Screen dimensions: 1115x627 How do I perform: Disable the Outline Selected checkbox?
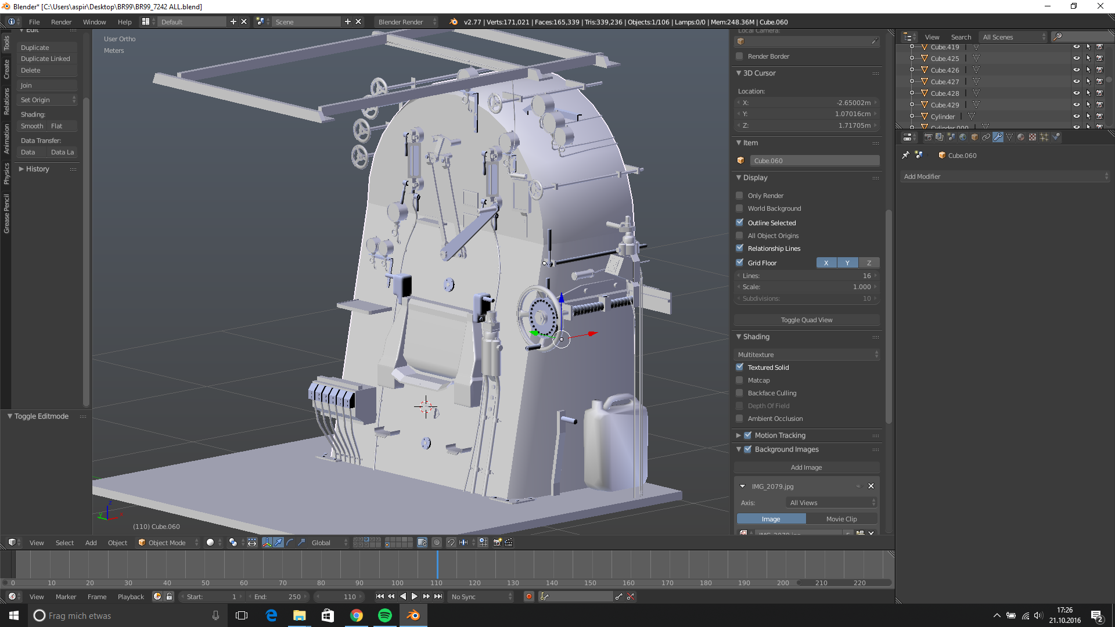pos(739,223)
